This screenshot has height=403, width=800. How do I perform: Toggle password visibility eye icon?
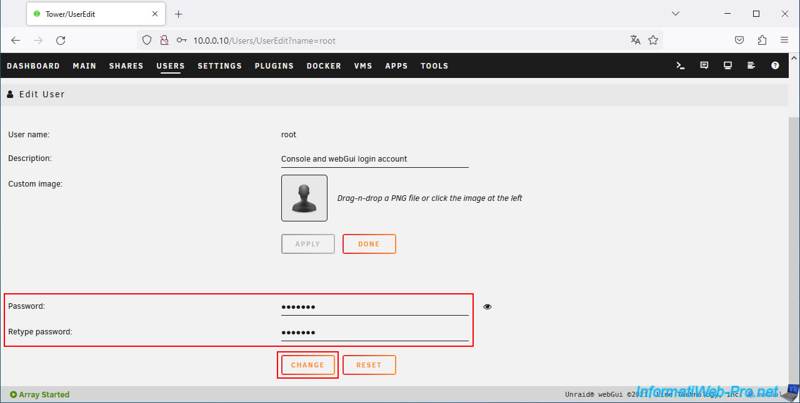click(487, 307)
